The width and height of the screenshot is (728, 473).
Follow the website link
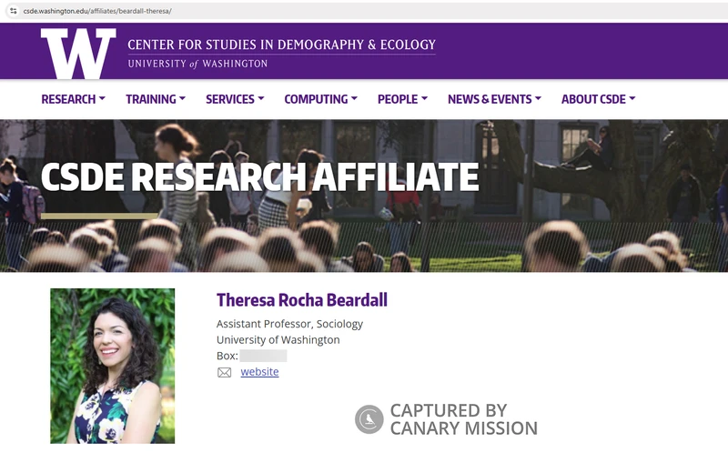(x=259, y=372)
